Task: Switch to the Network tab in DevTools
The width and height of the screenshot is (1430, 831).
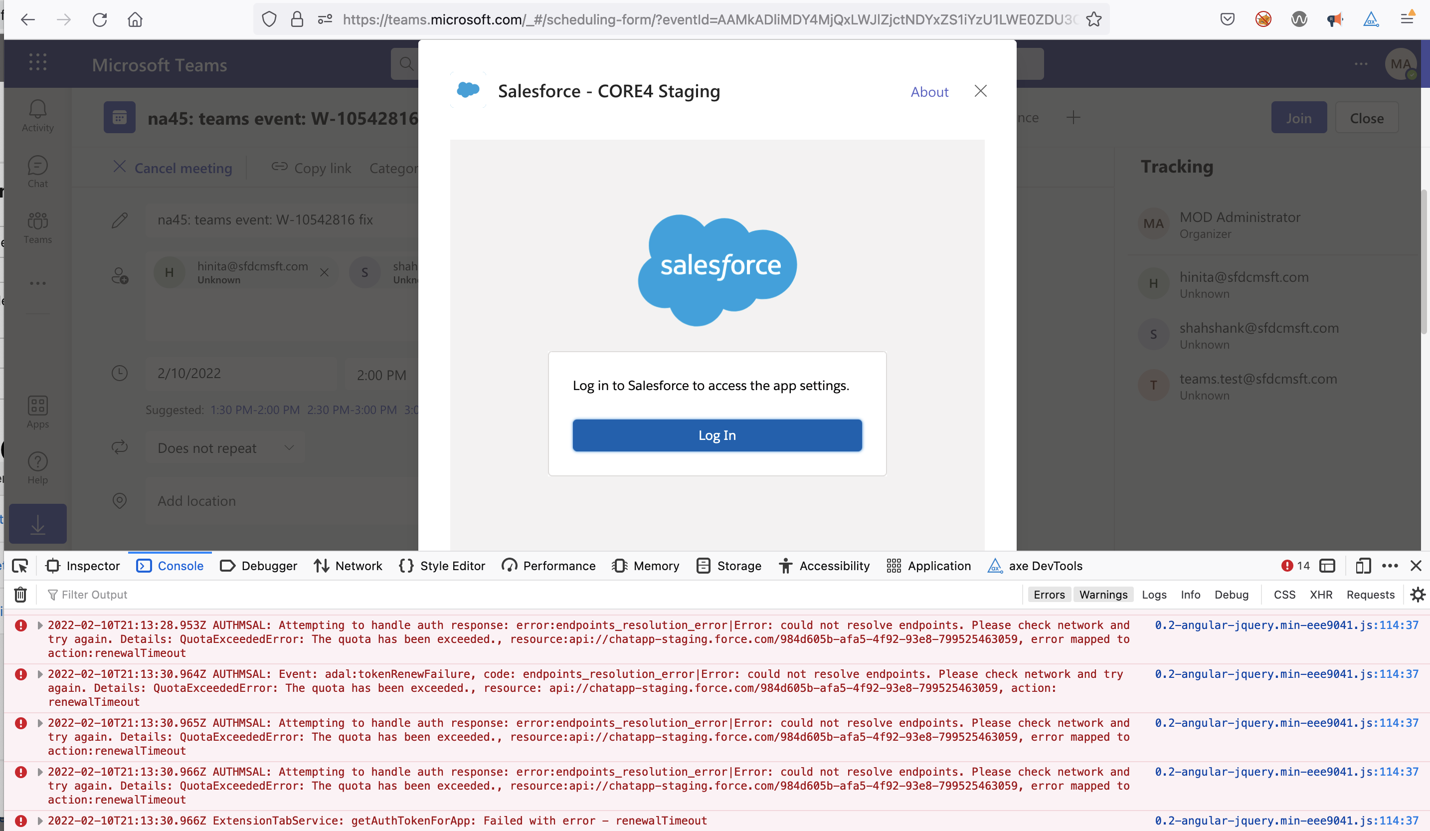Action: pos(348,565)
